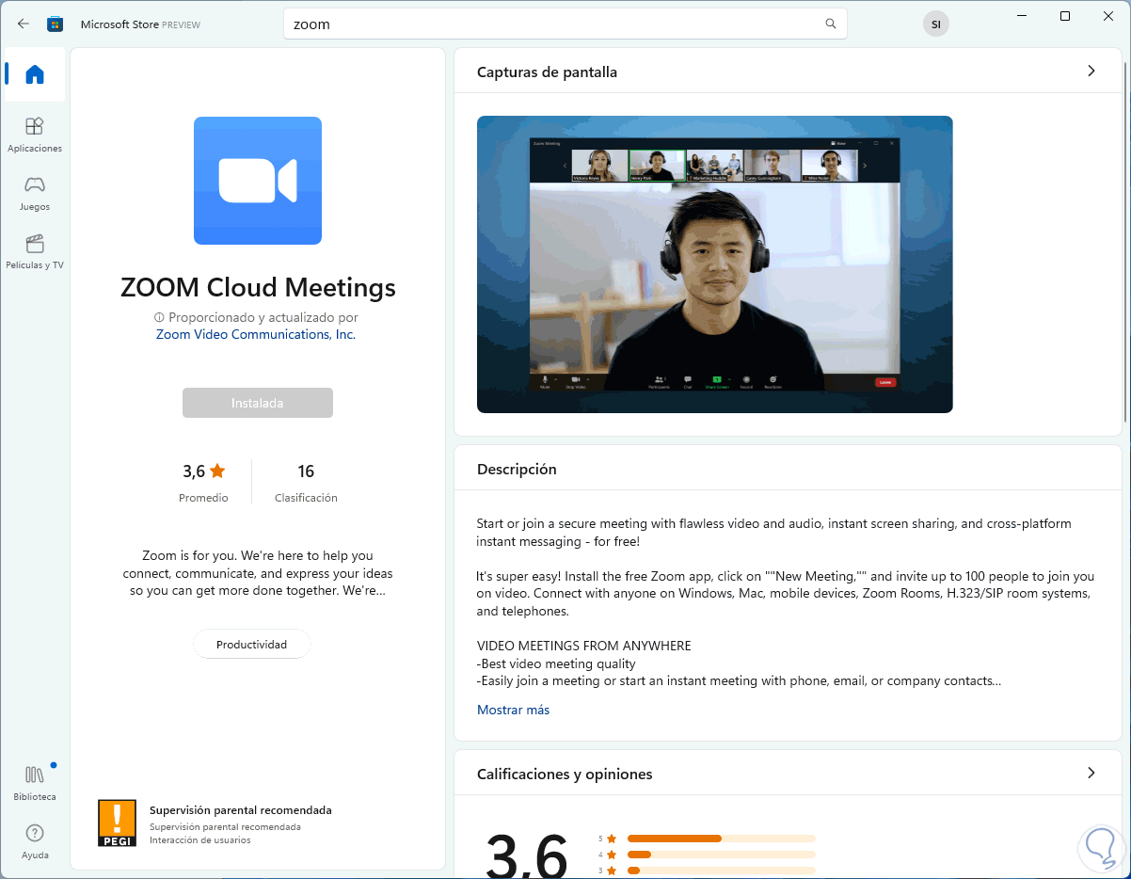Screen dimensions: 1131x879
Task: Click the orange star next to 3,6
Action: 217,471
